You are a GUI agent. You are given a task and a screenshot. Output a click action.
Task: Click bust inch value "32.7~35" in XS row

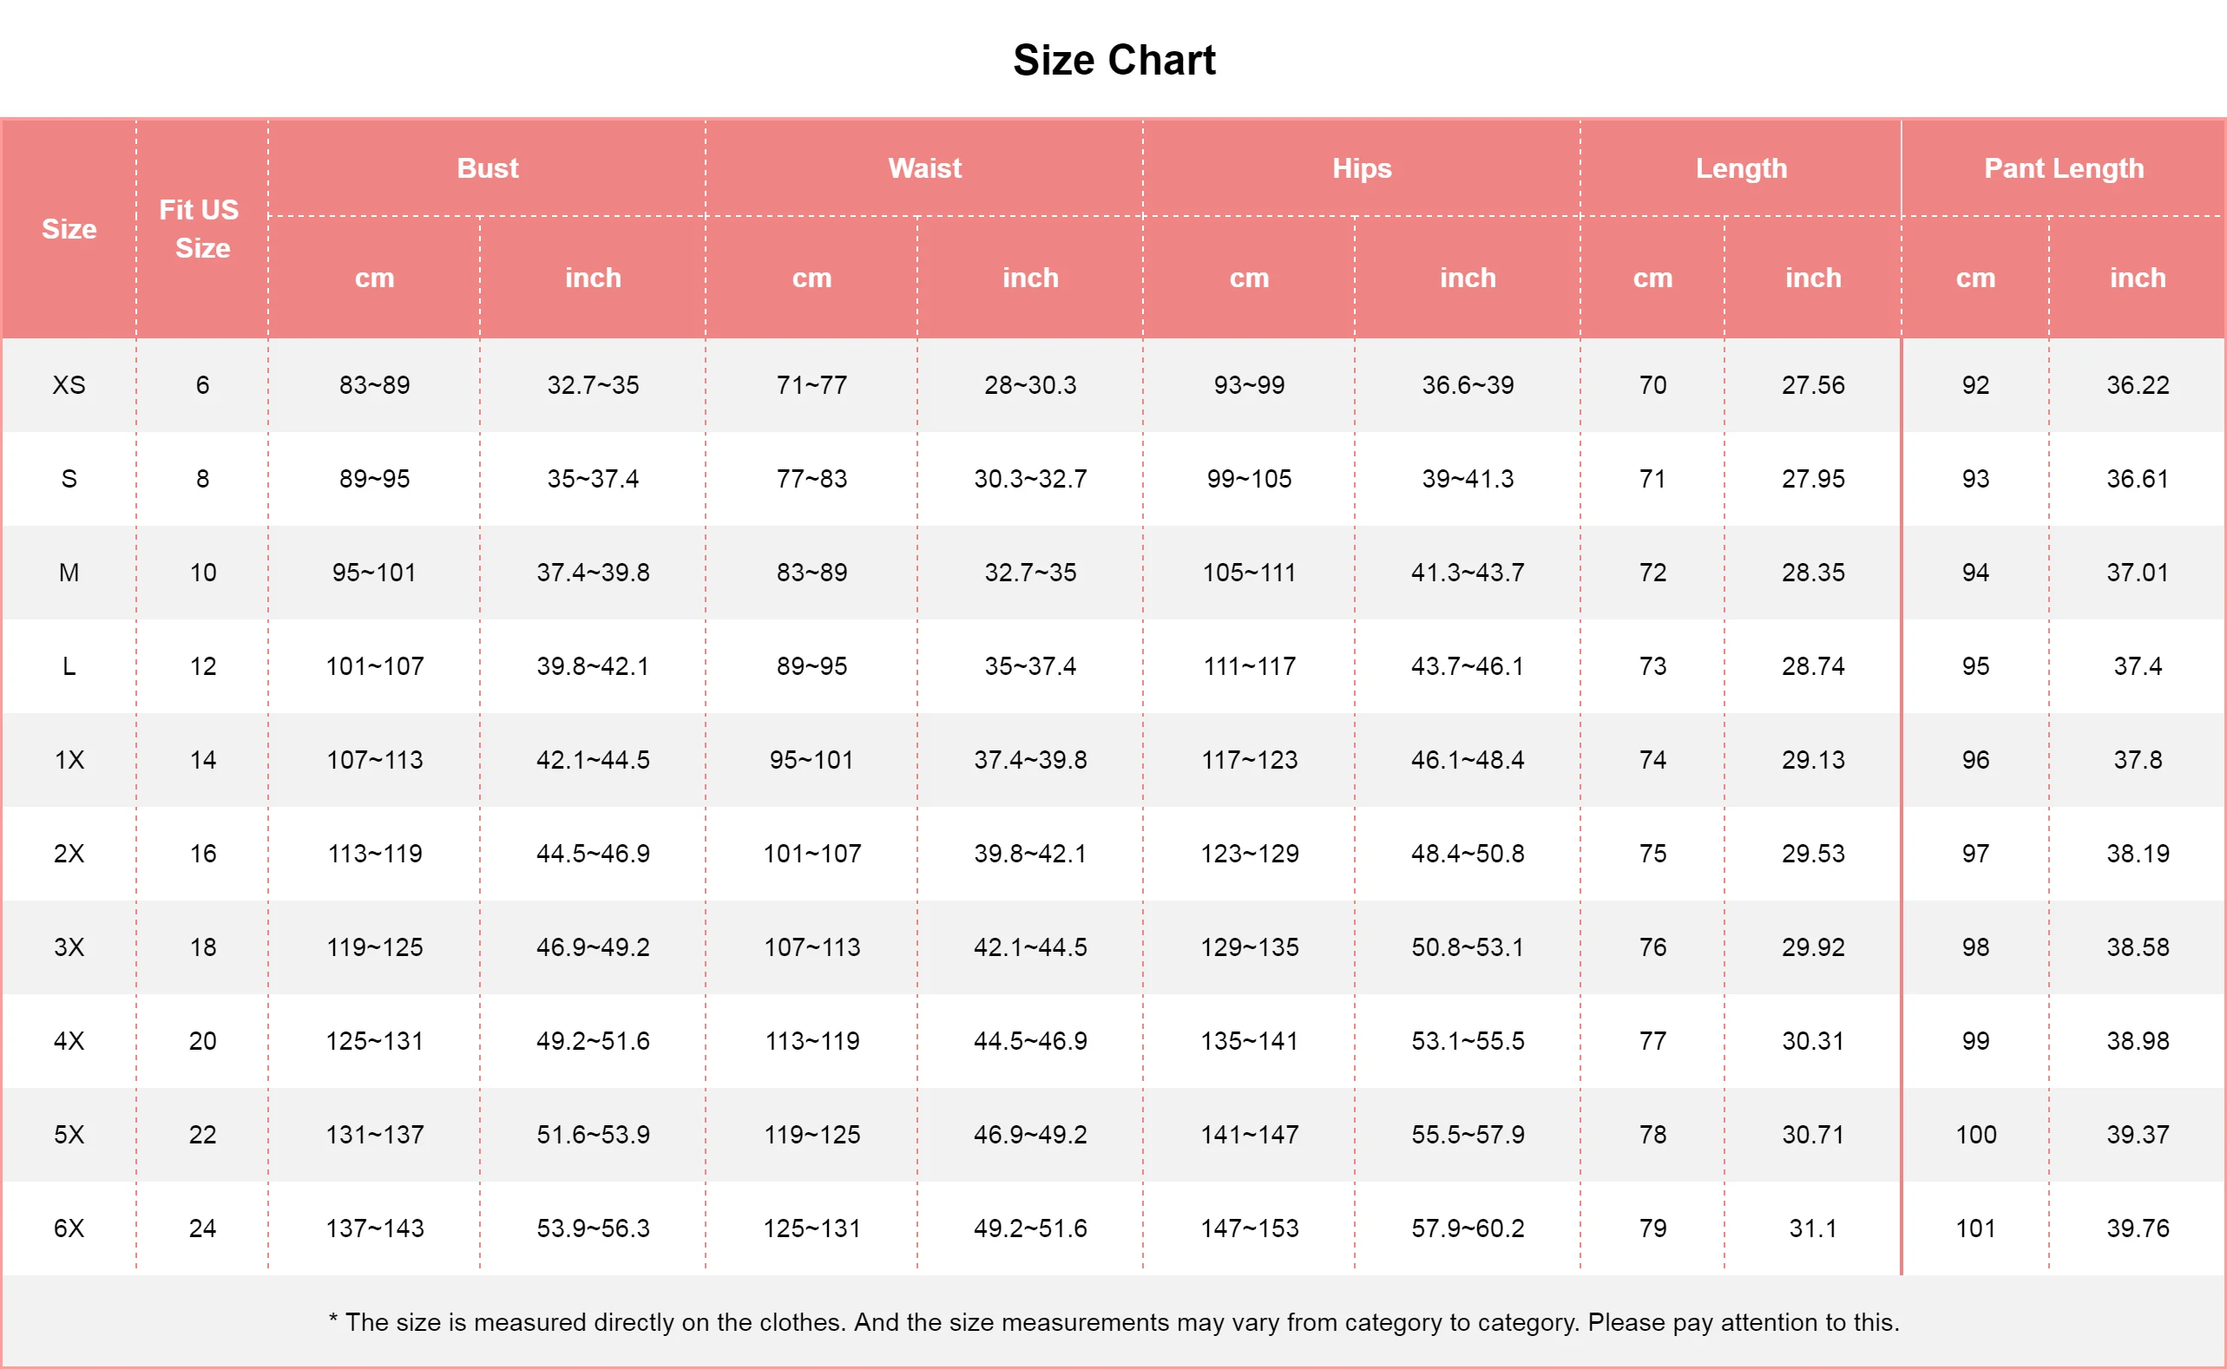click(x=594, y=386)
